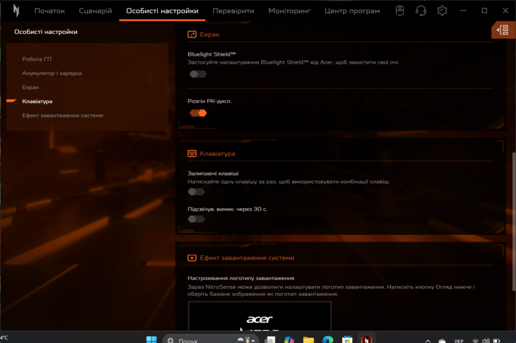Screen dimensions: 516x343
Task: Click the Клавіатура section heading
Action: (218, 153)
